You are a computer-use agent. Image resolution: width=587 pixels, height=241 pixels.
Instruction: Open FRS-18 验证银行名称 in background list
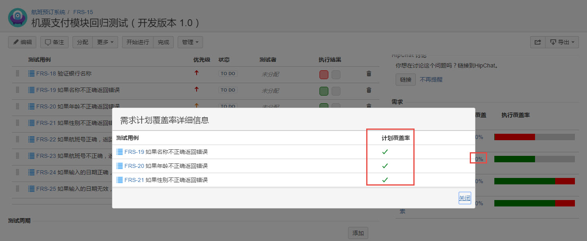(64, 74)
